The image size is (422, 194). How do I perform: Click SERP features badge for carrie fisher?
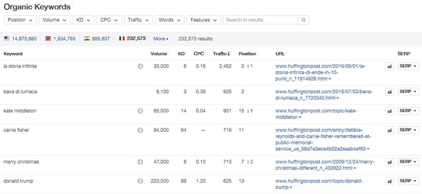point(140,130)
